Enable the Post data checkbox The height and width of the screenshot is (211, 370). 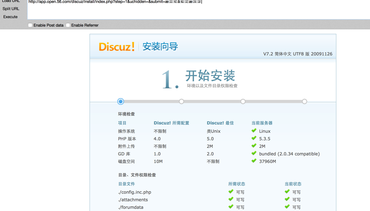coord(30,25)
